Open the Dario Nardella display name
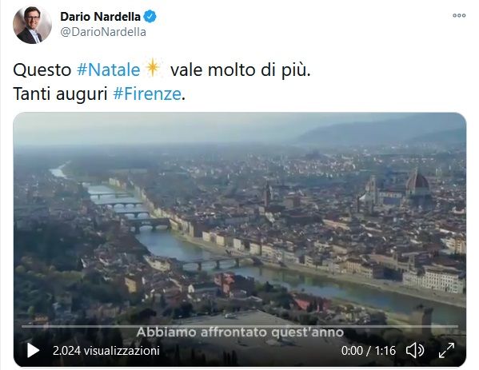The height and width of the screenshot is (370, 479). [100, 17]
